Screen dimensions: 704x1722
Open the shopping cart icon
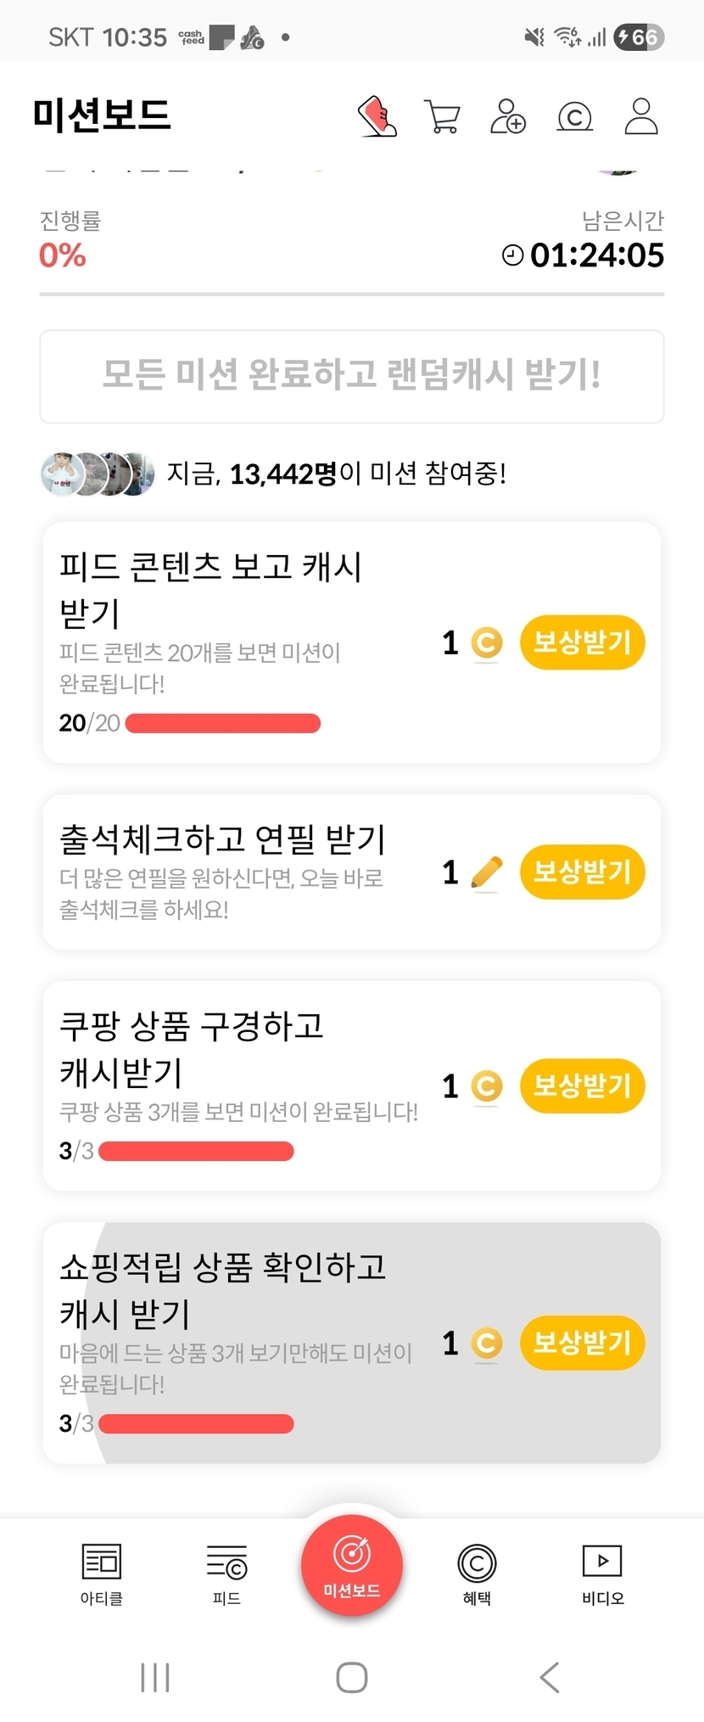[x=442, y=116]
